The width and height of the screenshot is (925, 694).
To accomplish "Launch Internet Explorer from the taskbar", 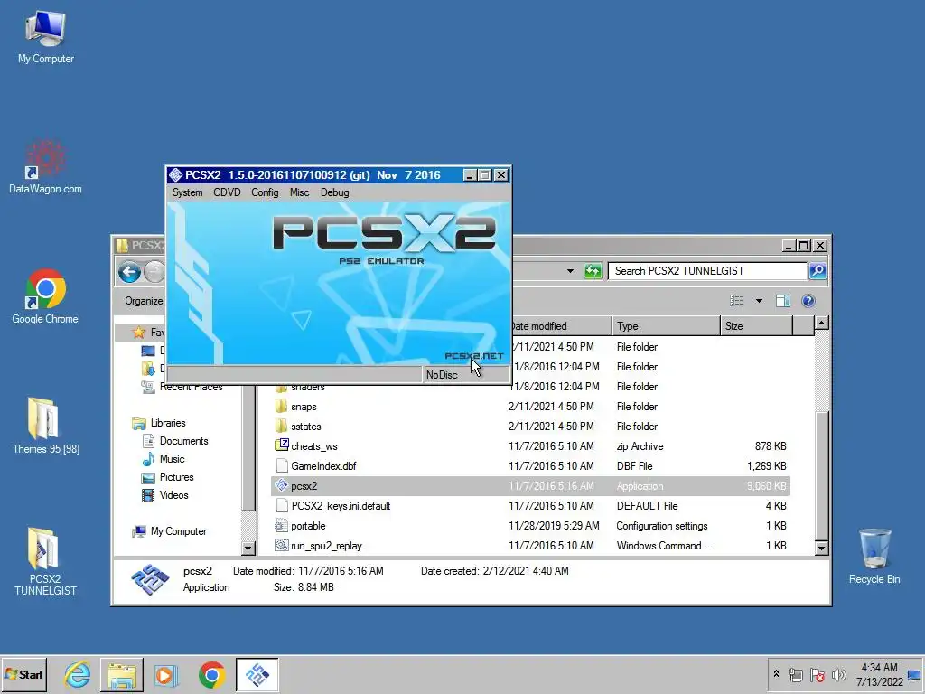I will point(78,674).
